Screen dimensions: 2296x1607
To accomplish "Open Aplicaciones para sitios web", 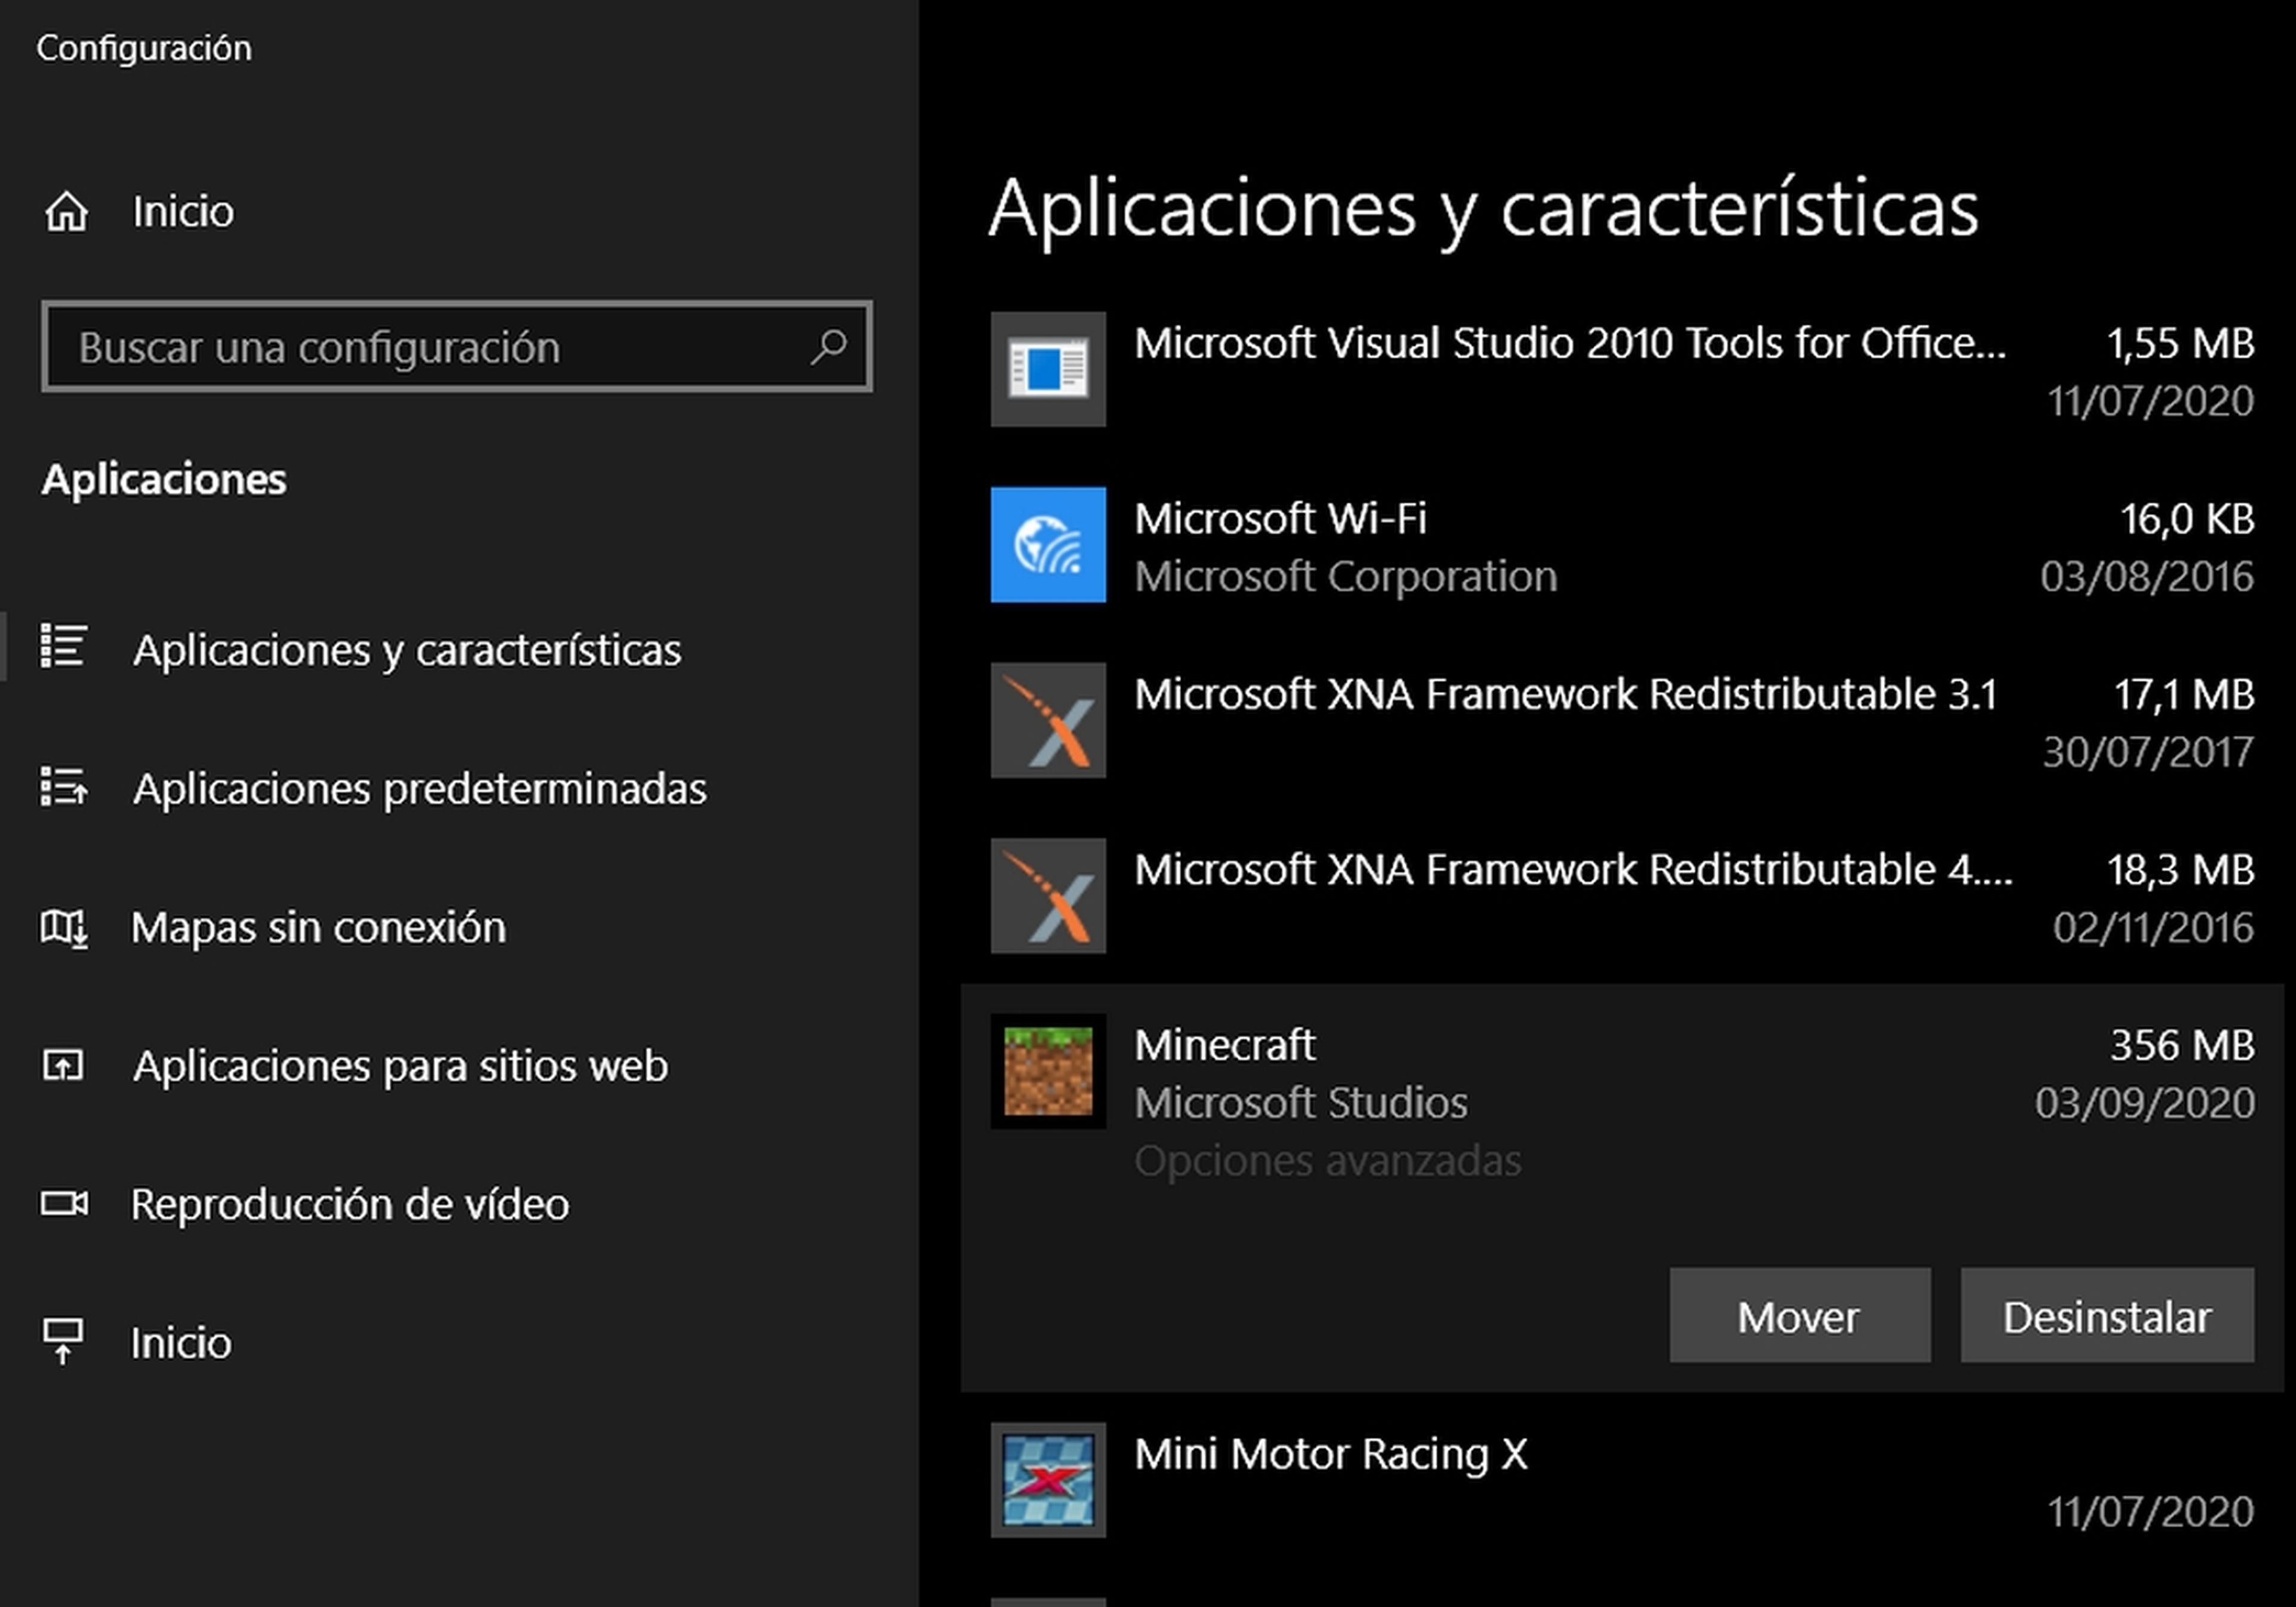I will (x=400, y=1066).
